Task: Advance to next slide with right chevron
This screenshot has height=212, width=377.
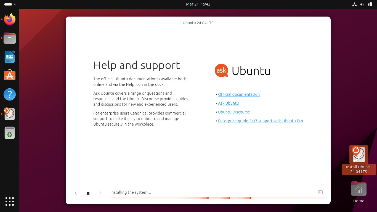Action: [x=100, y=193]
